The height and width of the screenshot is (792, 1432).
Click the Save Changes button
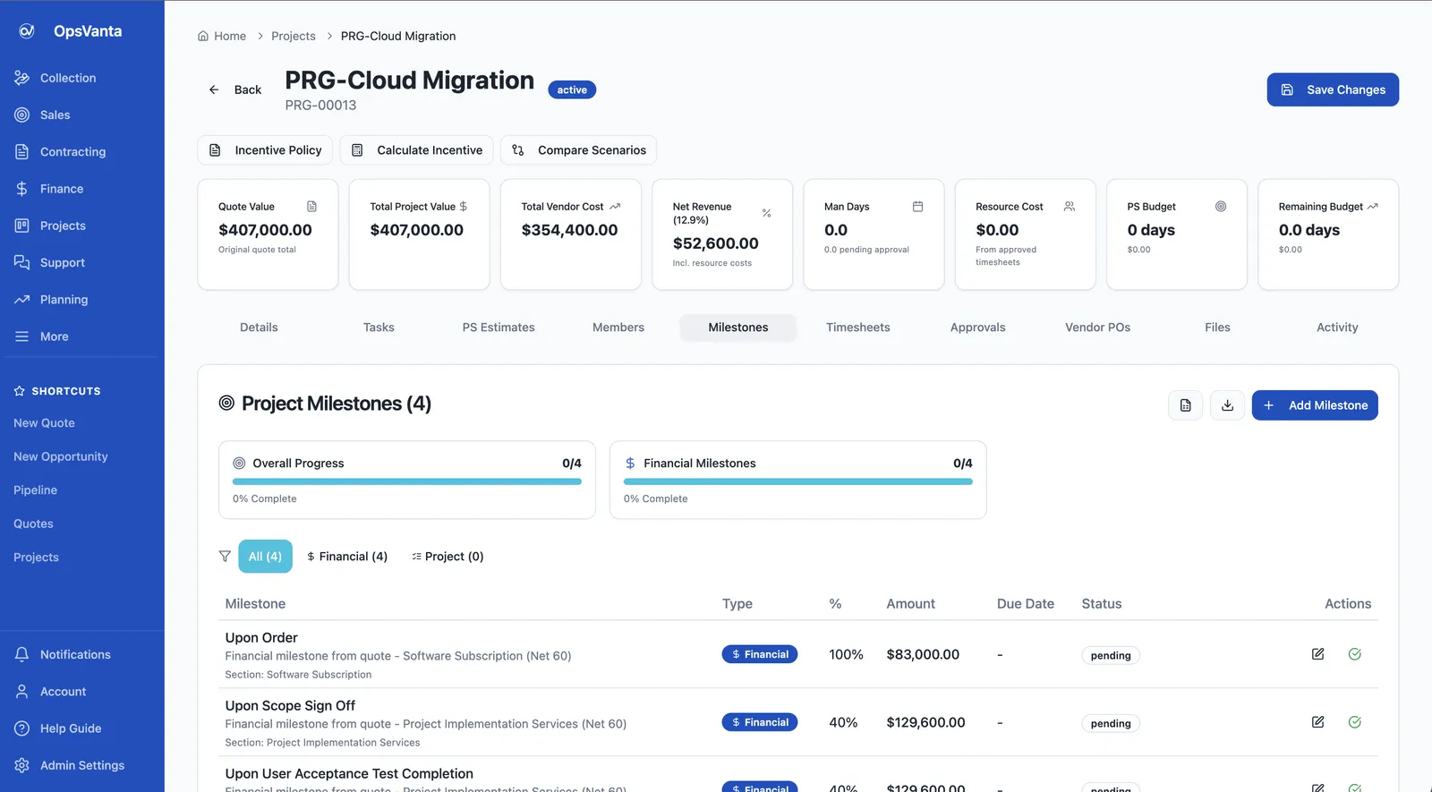(1333, 89)
